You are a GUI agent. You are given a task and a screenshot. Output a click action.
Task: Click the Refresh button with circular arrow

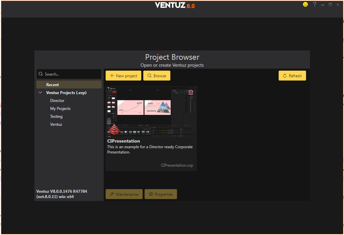click(x=292, y=76)
